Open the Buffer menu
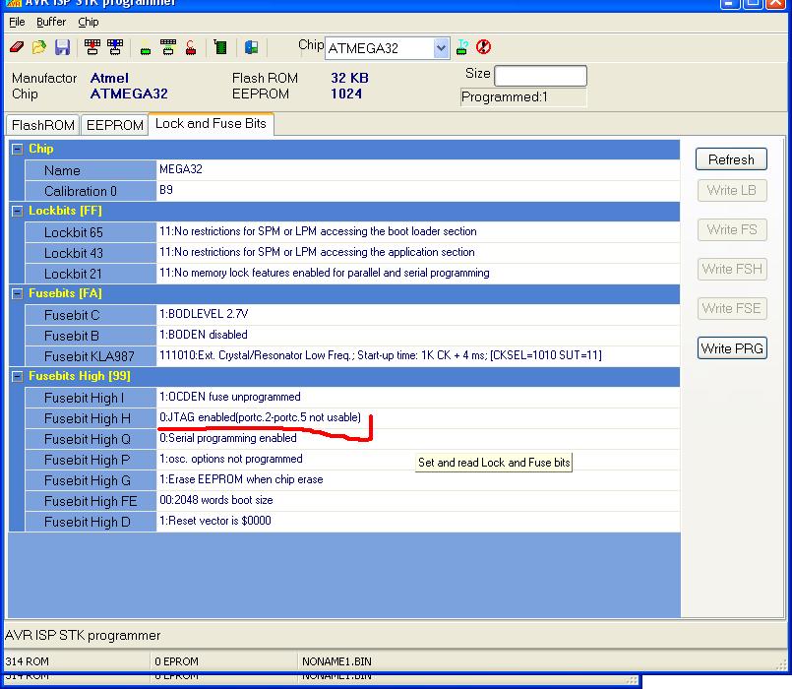The width and height of the screenshot is (792, 689). pyautogui.click(x=51, y=22)
